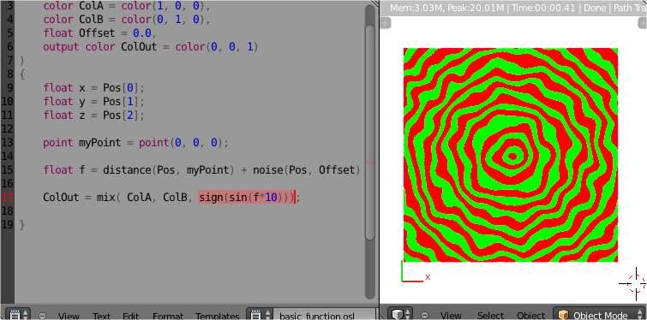
Task: Click the closing brace on line 19
Action: click(x=22, y=225)
